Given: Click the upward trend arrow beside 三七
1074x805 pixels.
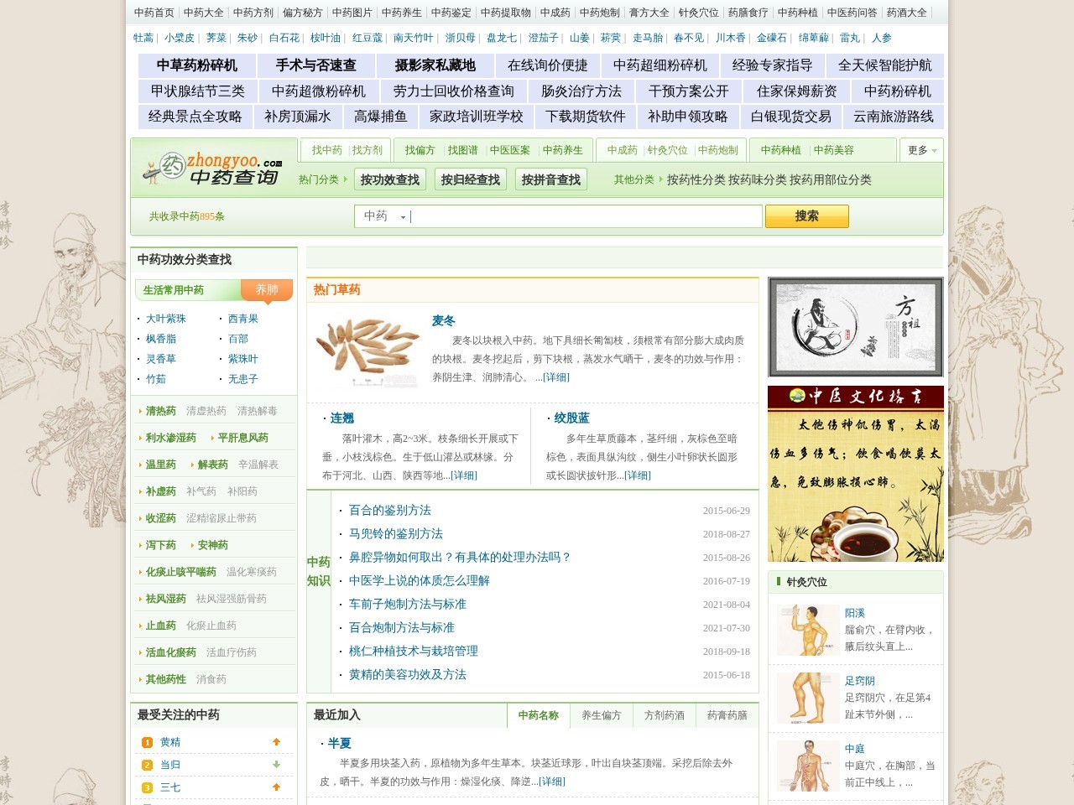Looking at the screenshot, I should pos(275,787).
